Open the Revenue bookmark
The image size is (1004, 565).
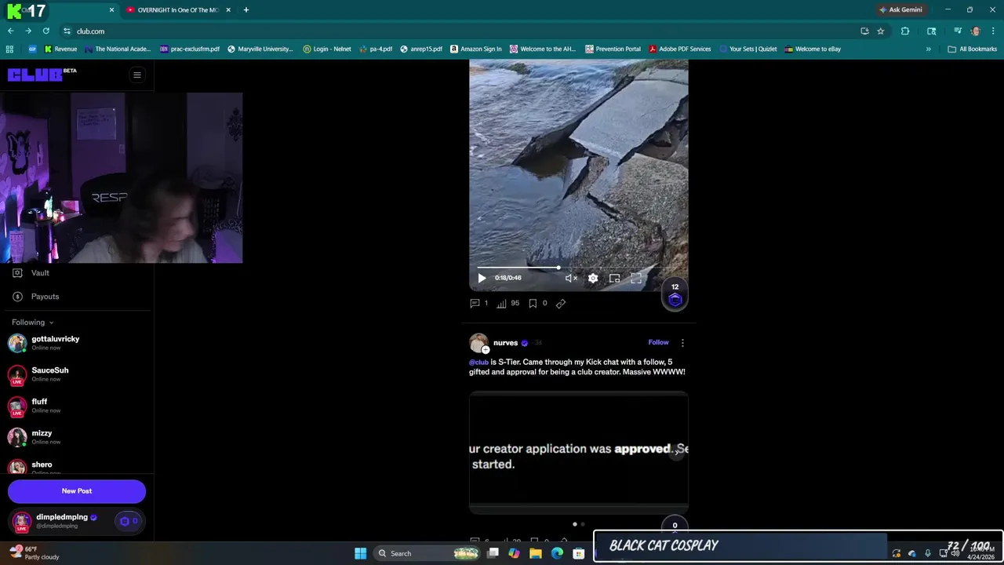click(x=60, y=49)
